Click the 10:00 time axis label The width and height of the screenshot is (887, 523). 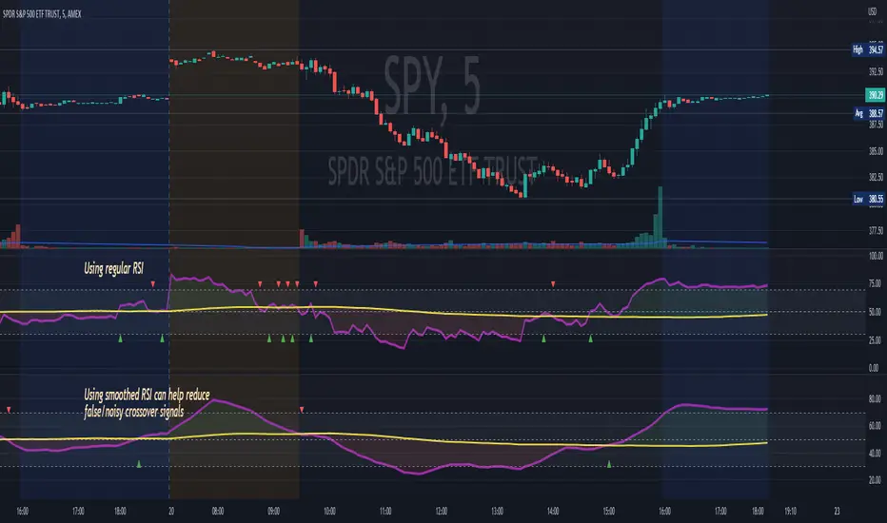tap(329, 512)
